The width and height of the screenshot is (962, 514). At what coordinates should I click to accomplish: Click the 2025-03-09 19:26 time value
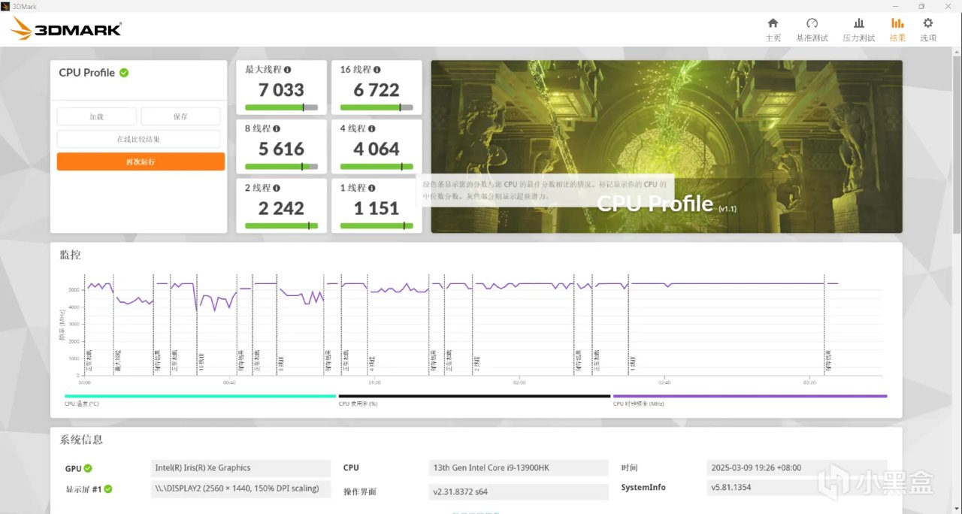pos(797,467)
